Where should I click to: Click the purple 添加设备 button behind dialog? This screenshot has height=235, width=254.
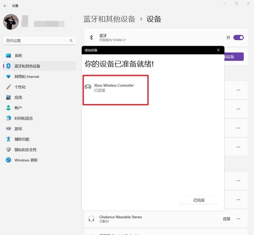pyautogui.click(x=234, y=56)
